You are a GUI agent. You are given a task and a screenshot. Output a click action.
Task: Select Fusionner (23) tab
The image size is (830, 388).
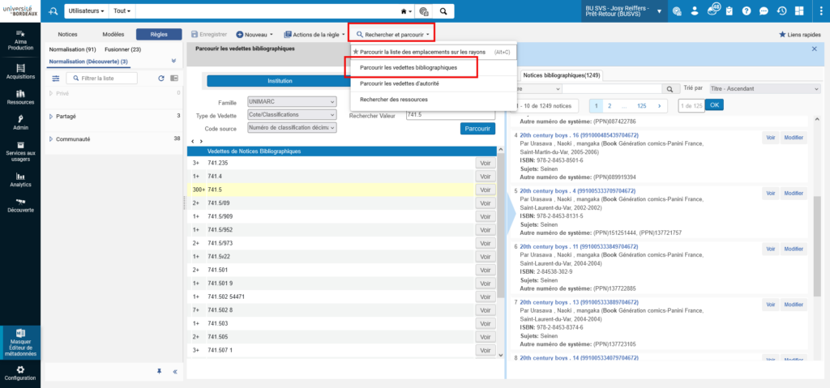coord(123,49)
